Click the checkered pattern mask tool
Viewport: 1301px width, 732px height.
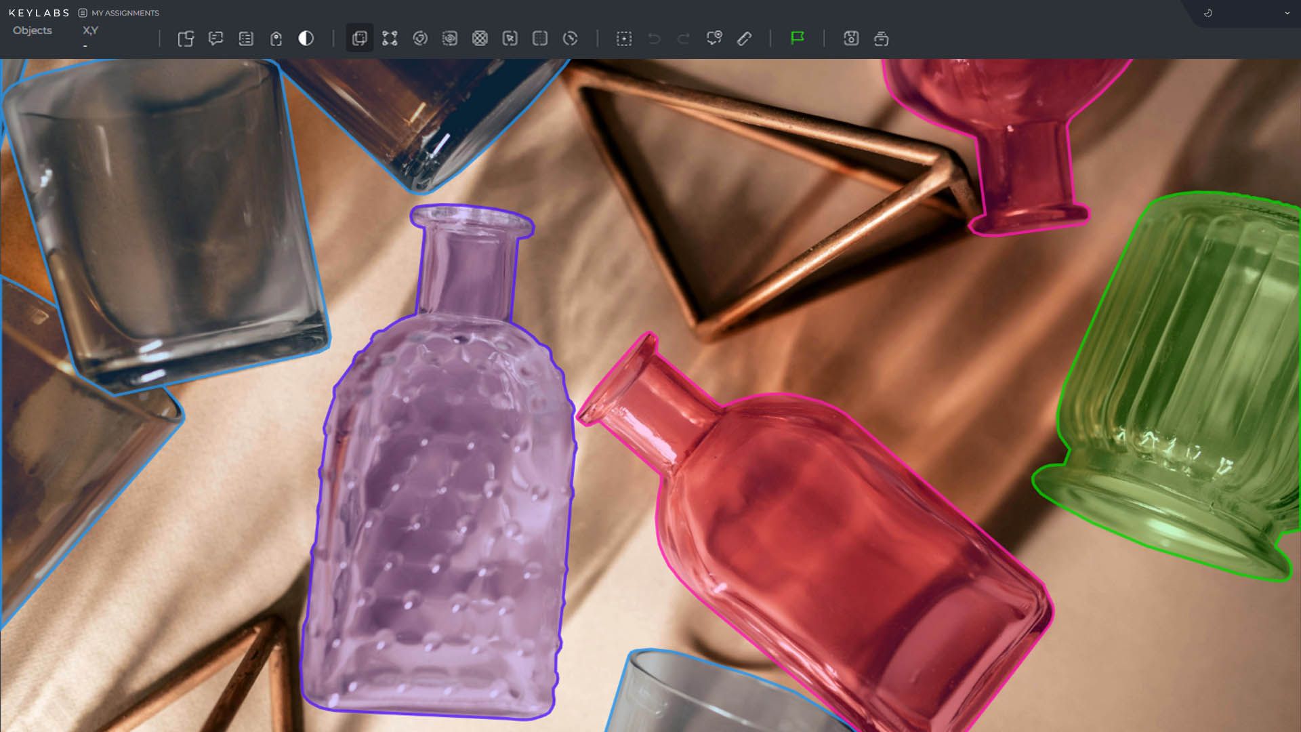[480, 39]
